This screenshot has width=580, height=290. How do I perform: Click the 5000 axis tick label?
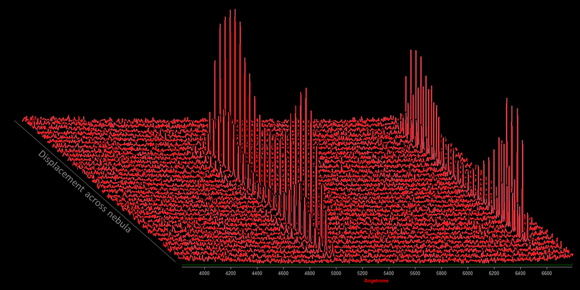click(336, 273)
